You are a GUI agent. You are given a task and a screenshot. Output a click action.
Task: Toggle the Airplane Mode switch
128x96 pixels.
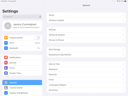tap(37, 38)
